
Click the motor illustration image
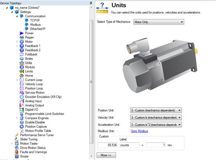(x=160, y=66)
